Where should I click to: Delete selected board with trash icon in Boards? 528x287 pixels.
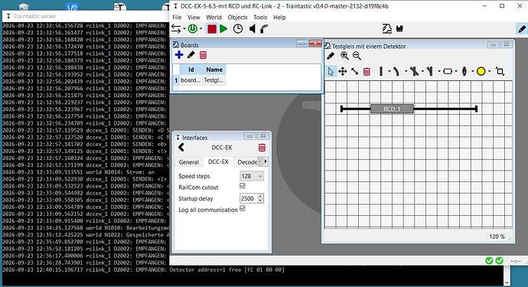203,55
